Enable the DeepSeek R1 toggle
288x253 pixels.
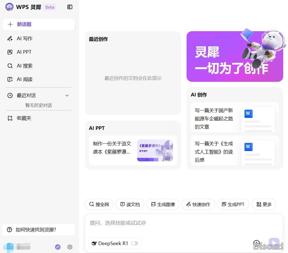click(135, 243)
